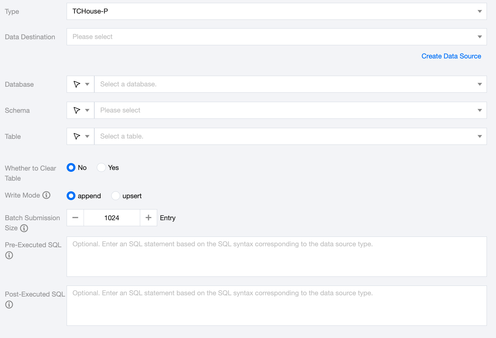
Task: Decrease batch size with minus button
Action: tap(75, 218)
